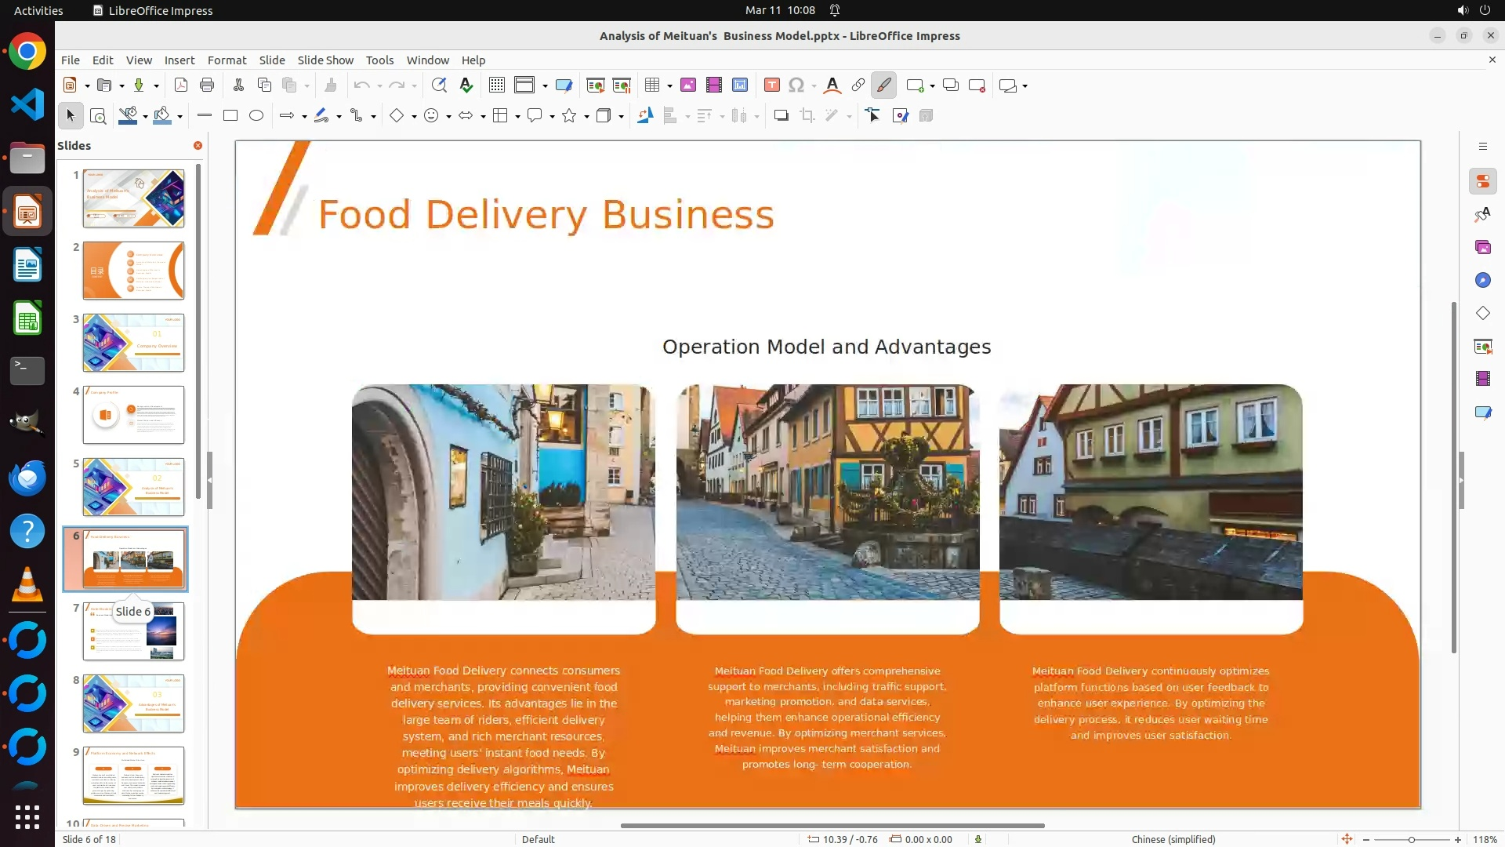The width and height of the screenshot is (1505, 847).
Task: Toggle the Show Draw Functions button
Action: (x=884, y=85)
